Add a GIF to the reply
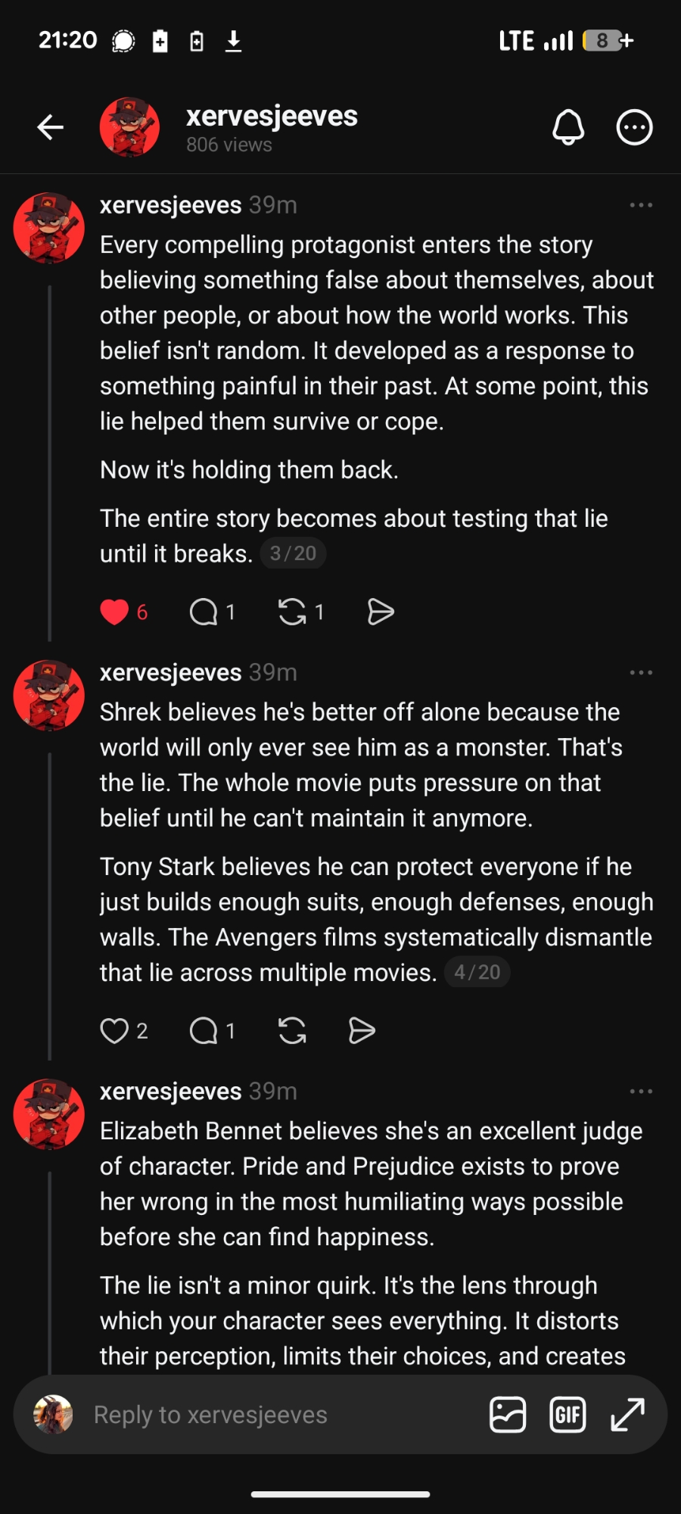 point(567,1415)
